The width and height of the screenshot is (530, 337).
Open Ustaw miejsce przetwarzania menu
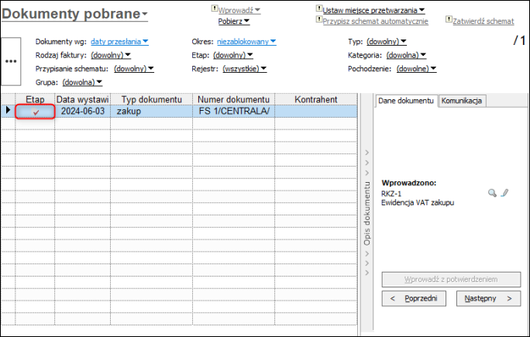coord(373,10)
